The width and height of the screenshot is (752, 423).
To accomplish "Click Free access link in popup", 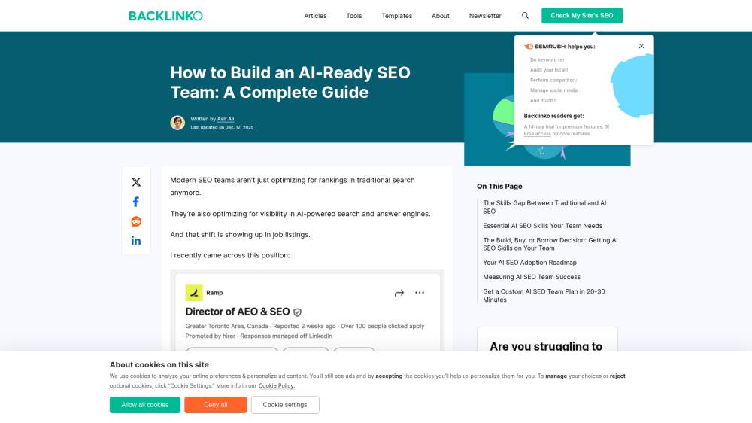I will pyautogui.click(x=537, y=134).
